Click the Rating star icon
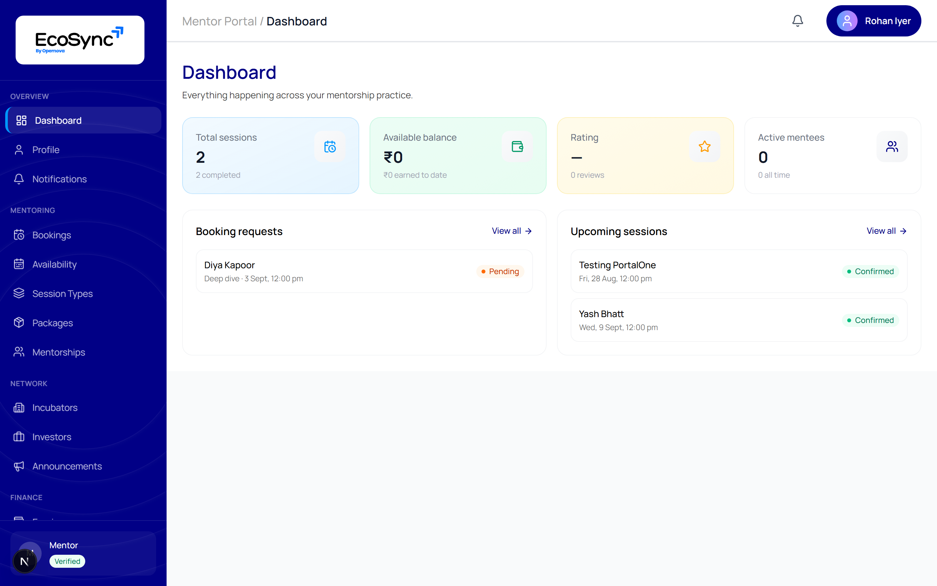This screenshot has width=937, height=586. [705, 146]
